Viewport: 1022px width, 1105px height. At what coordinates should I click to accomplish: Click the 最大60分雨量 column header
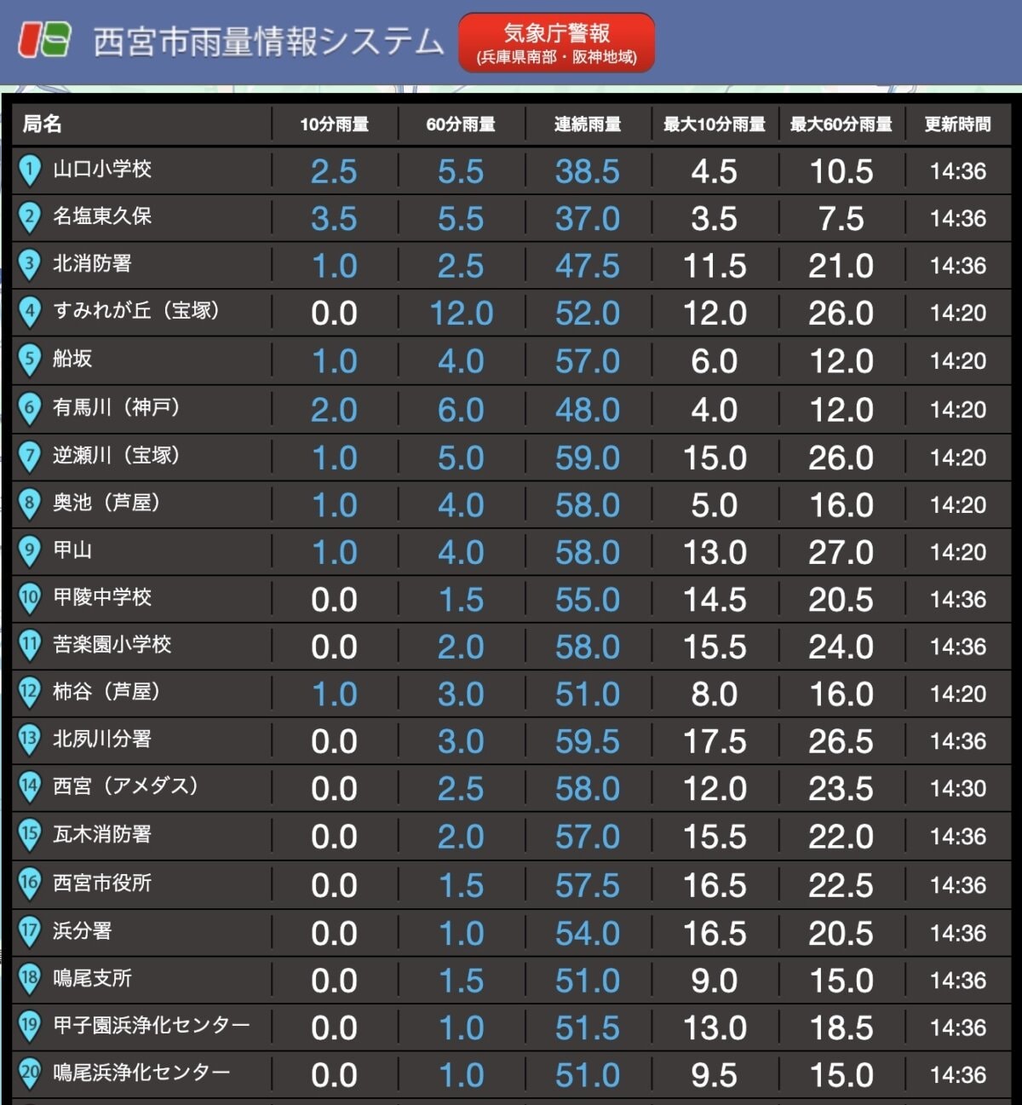point(841,124)
